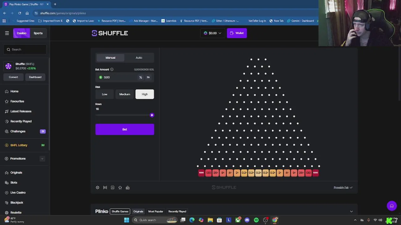Add Plinko to favourites with star icon
Viewport: 401px width, 225px height.
point(120,187)
